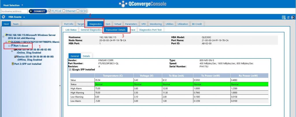Collapse the Port 1 tree node
Image resolution: width=296 pixels, height=117 pixels.
(9, 46)
